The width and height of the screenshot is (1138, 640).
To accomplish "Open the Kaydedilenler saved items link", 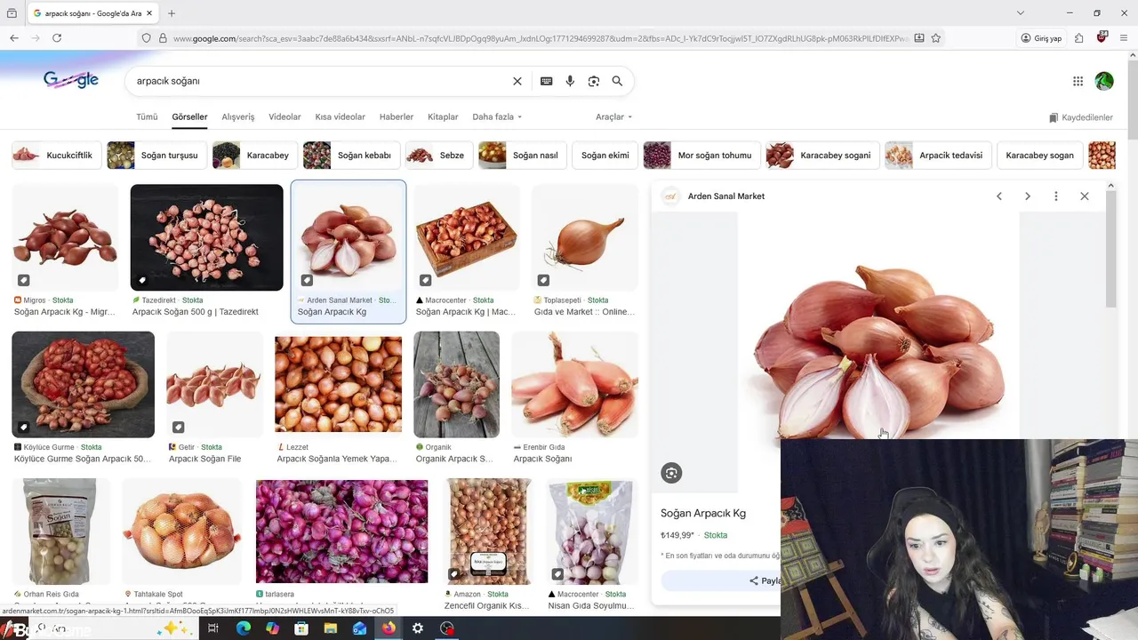I will 1081,117.
